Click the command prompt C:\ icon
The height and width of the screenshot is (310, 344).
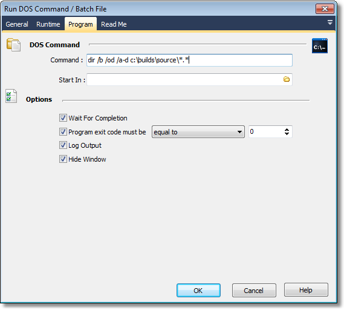pyautogui.click(x=320, y=45)
